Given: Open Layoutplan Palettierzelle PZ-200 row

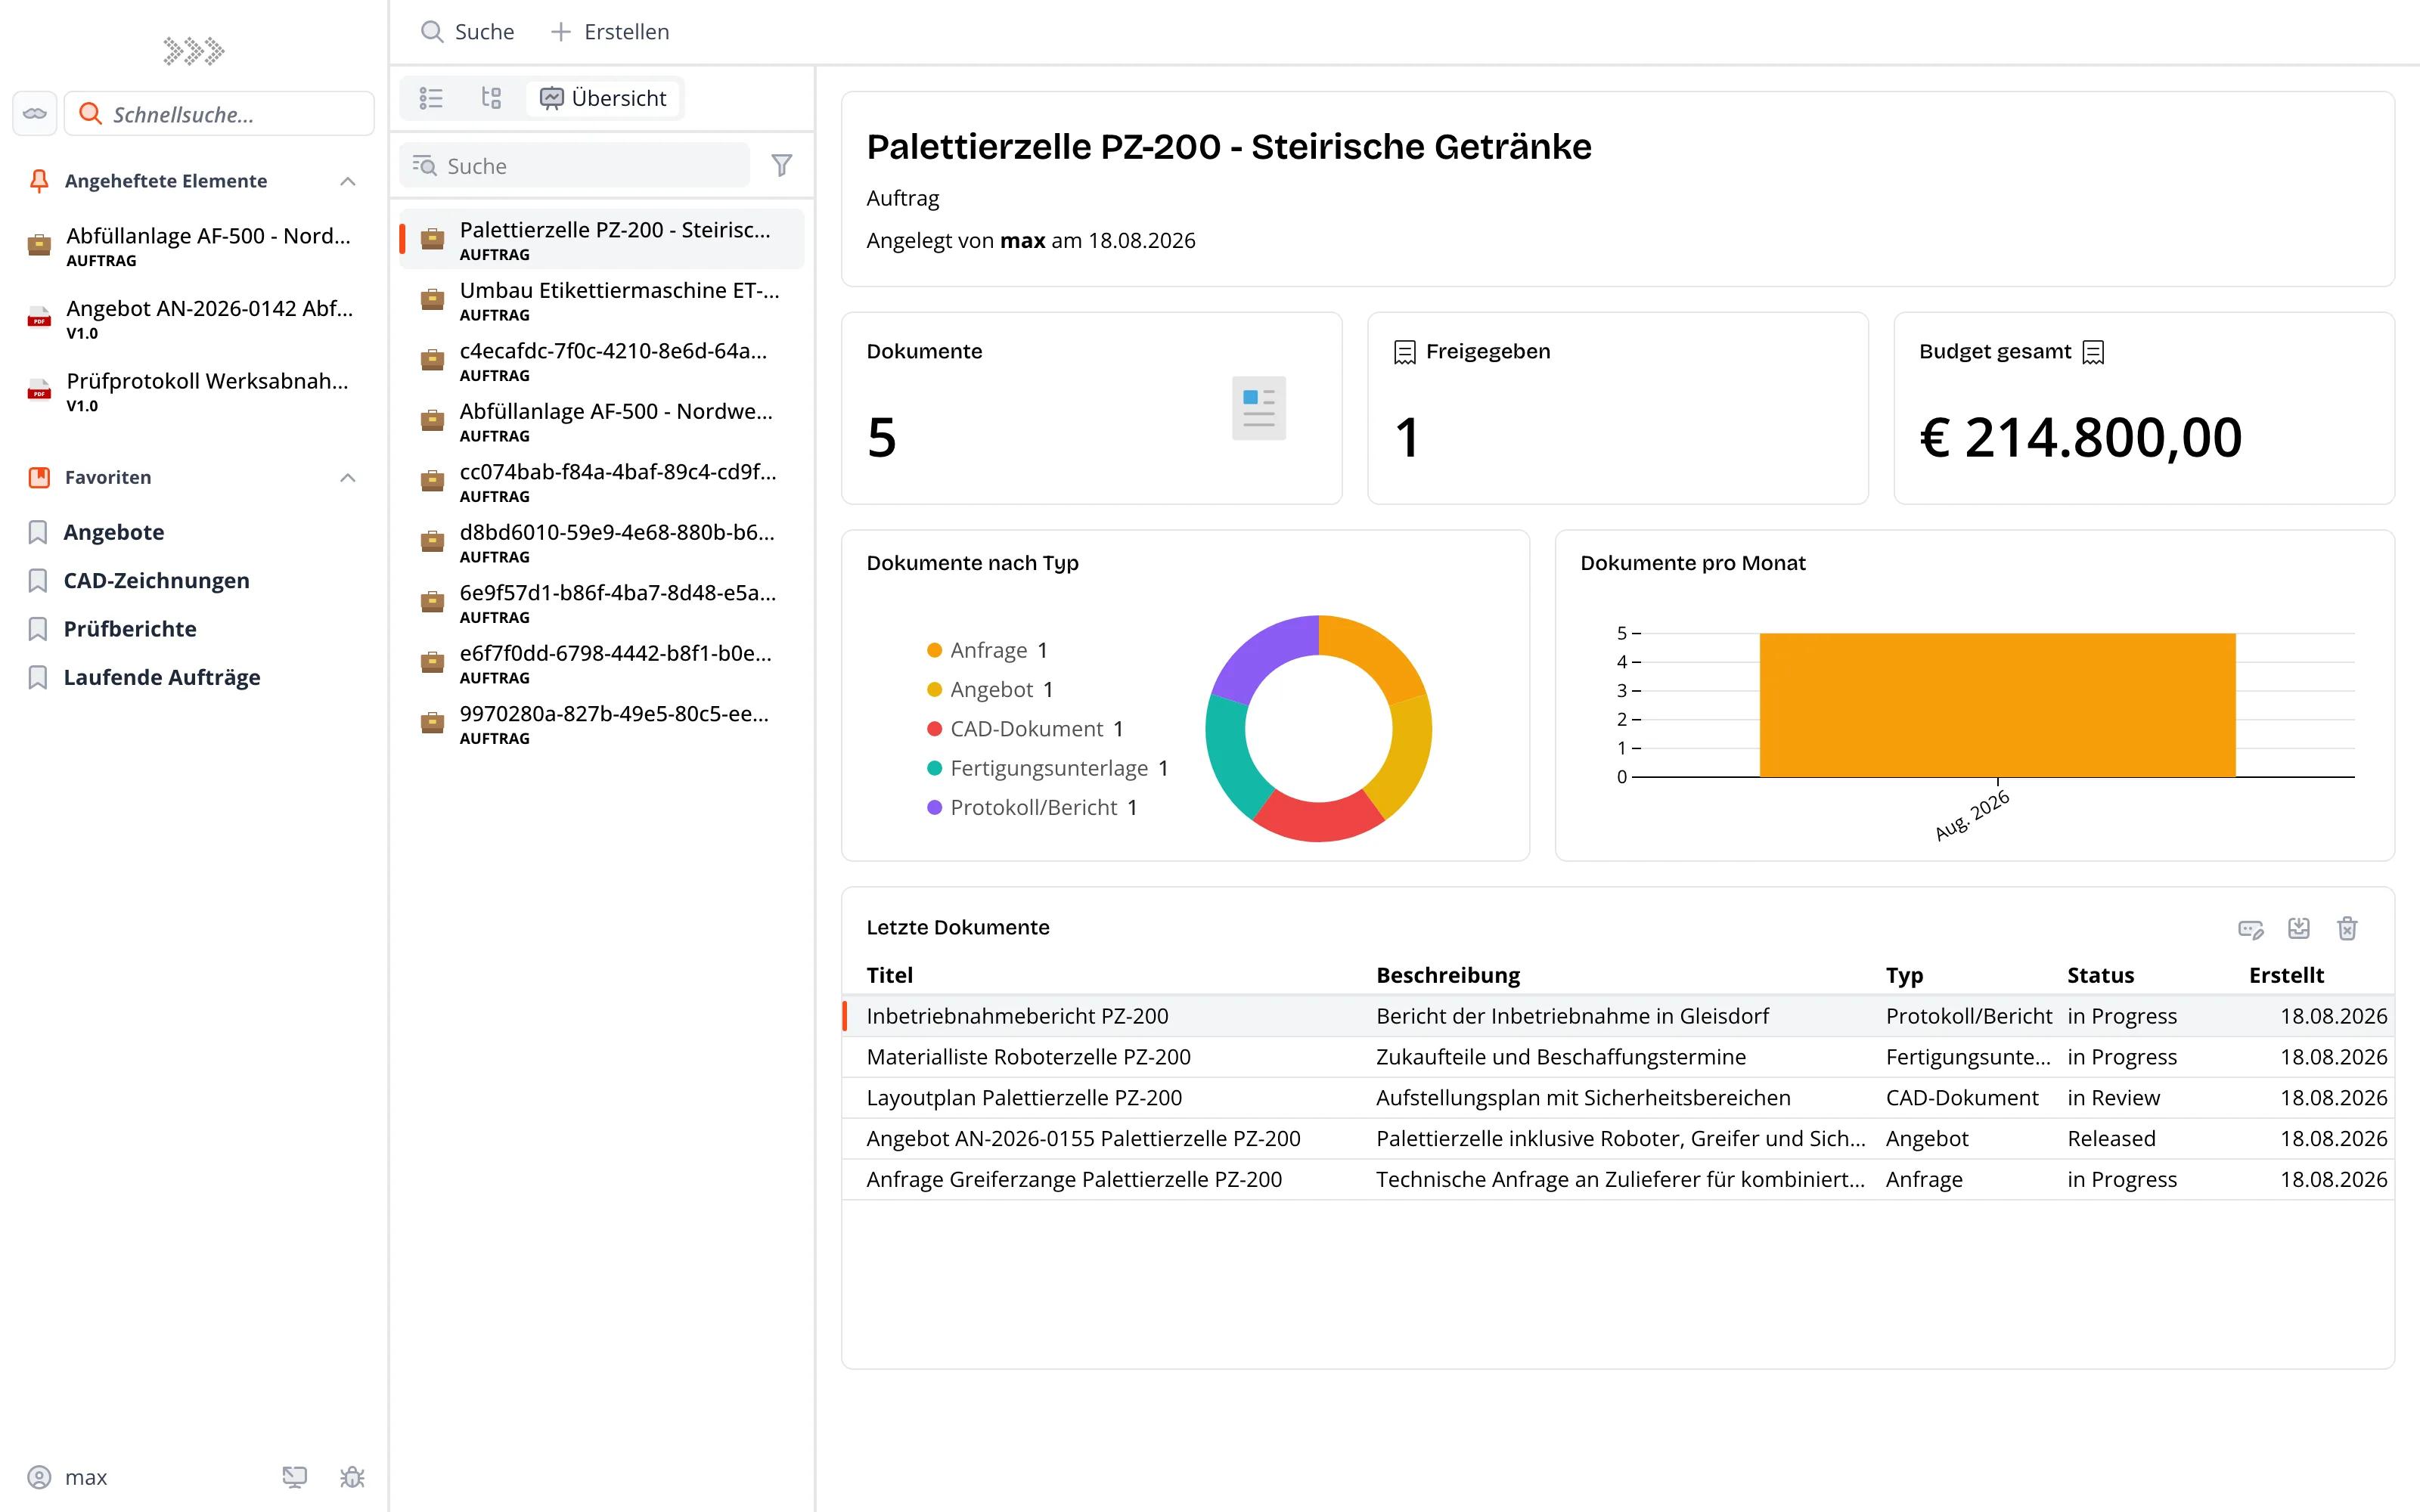Looking at the screenshot, I should click(1618, 1098).
